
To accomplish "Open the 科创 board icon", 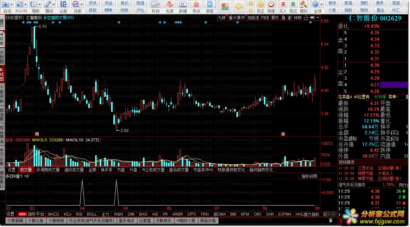I will pyautogui.click(x=156, y=5).
